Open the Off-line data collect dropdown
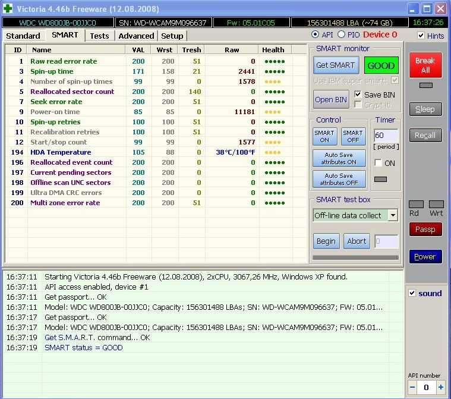Viewport: 451px width, 399px height. click(x=393, y=215)
